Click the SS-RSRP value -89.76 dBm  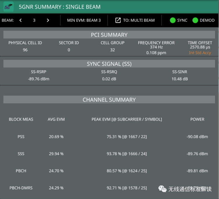click(38, 79)
